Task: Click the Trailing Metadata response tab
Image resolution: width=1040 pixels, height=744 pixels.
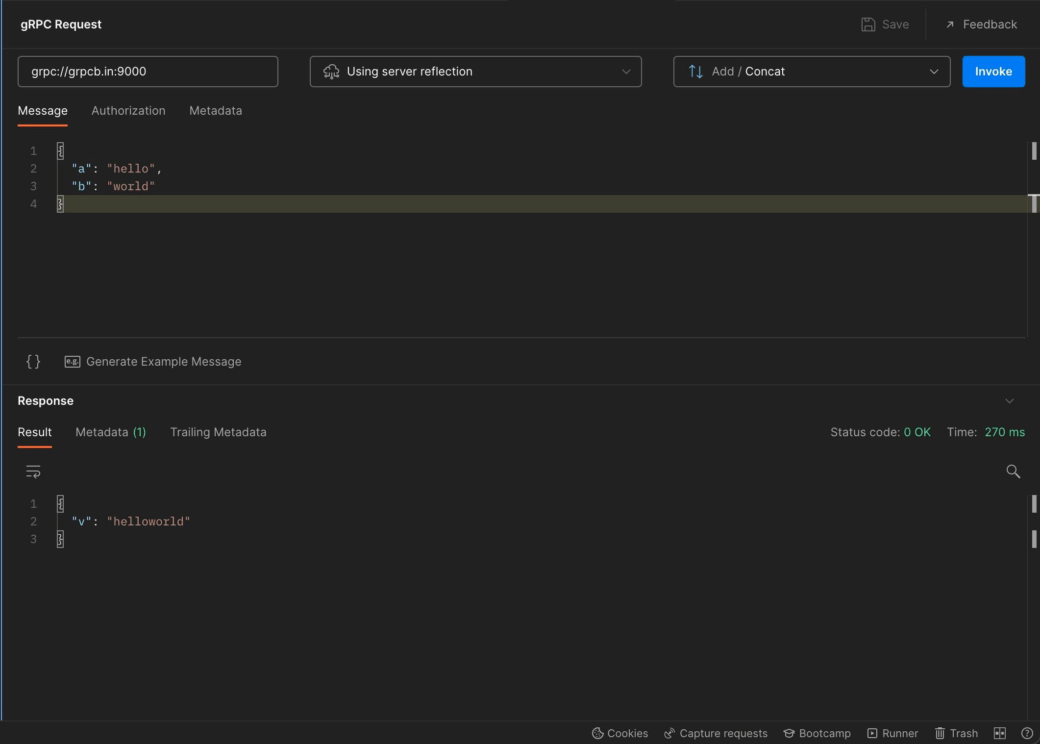Action: coord(218,432)
